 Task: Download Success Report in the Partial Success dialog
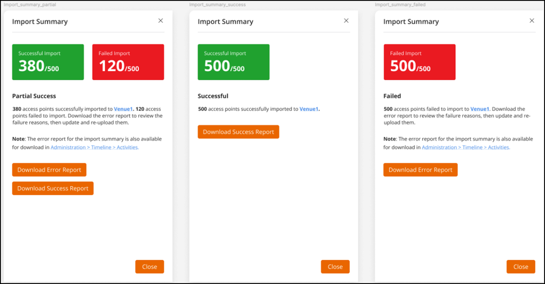pyautogui.click(x=53, y=189)
